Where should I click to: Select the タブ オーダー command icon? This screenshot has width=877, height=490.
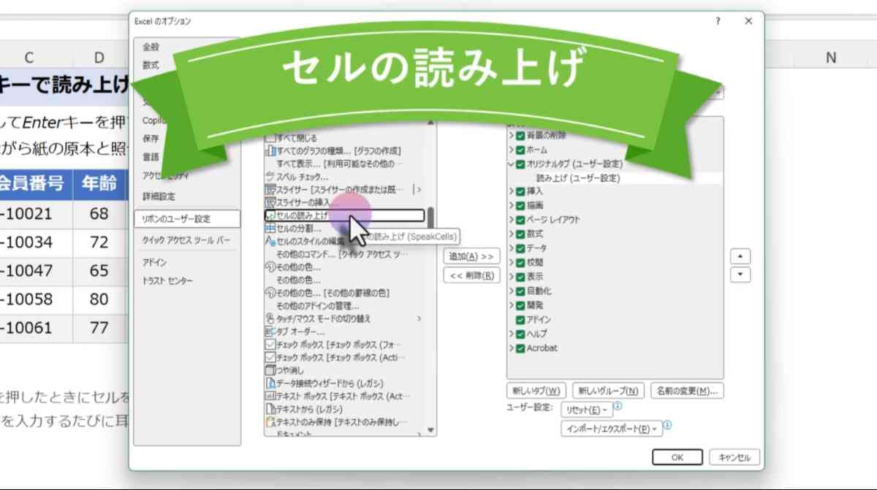click(270, 332)
